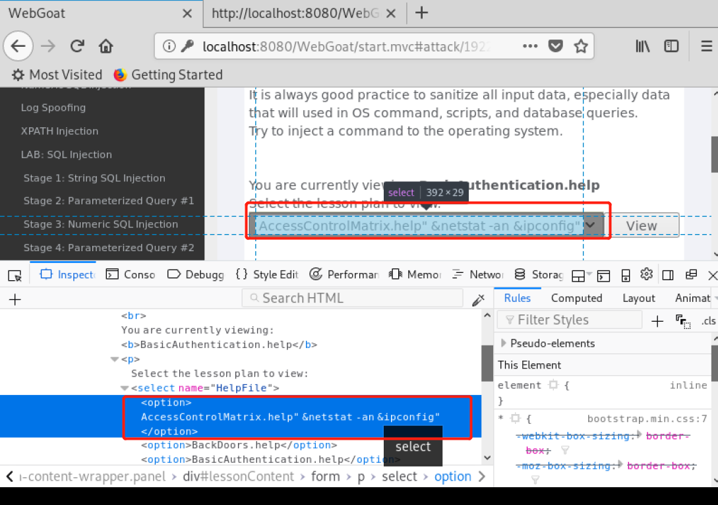Show site information icon in address bar
The height and width of the screenshot is (505, 718).
(x=169, y=46)
